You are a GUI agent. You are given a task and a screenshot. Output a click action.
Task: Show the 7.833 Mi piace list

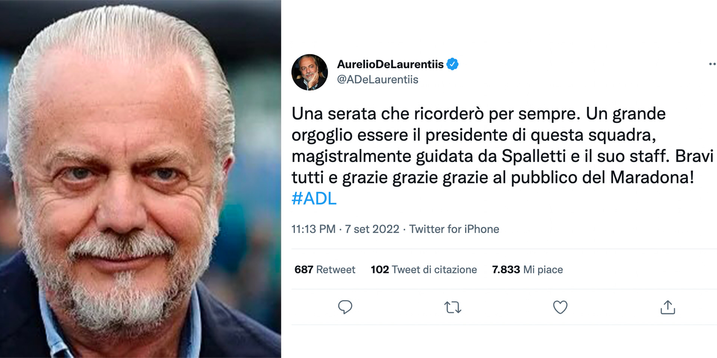[527, 269]
